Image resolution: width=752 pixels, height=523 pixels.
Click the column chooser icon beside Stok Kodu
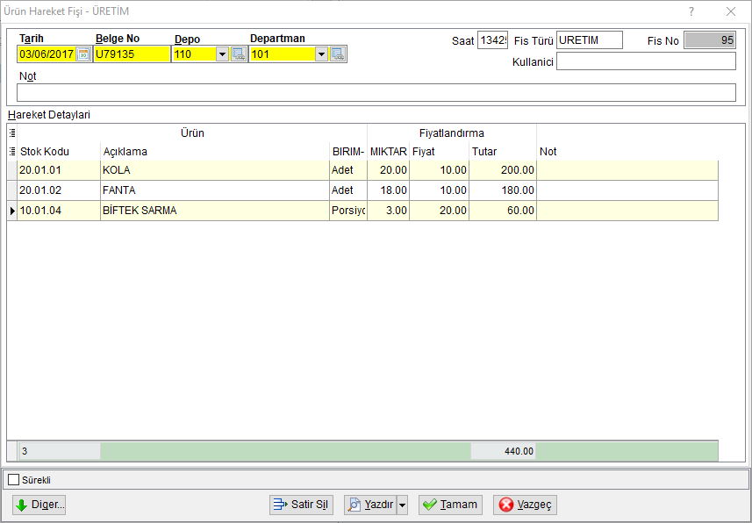[12, 152]
